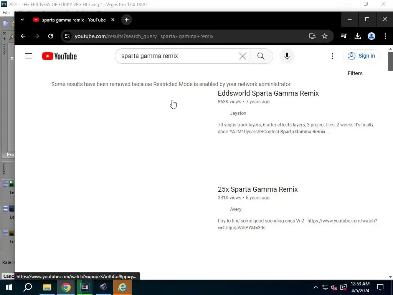This screenshot has height=295, width=393.
Task: Go forward in Chrome
Action: tap(37, 36)
